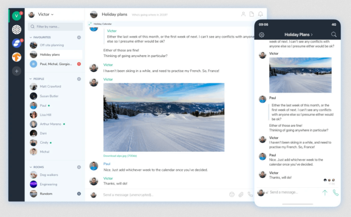Viewport: 351px width, 217px height.
Task: Click Paul's avatar beside calendar message
Action: point(94,166)
